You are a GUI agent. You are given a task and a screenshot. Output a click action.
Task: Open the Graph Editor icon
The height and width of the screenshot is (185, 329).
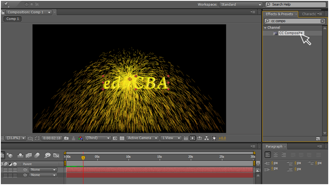click(x=56, y=155)
